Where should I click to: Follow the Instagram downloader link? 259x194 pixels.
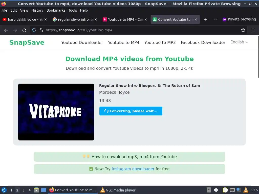coord(133,169)
